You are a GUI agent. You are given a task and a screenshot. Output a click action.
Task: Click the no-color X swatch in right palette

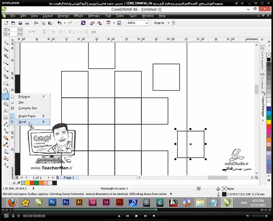(x=269, y=55)
